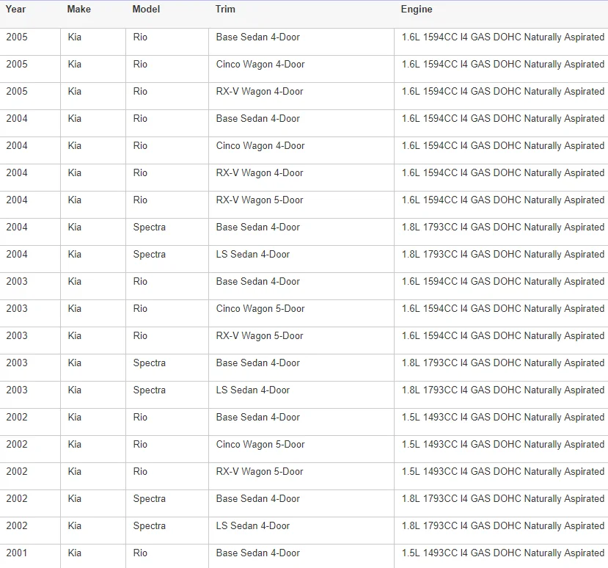
Task: Click year cell in 2003 Spectra Base Sedan row
Action: pos(30,368)
